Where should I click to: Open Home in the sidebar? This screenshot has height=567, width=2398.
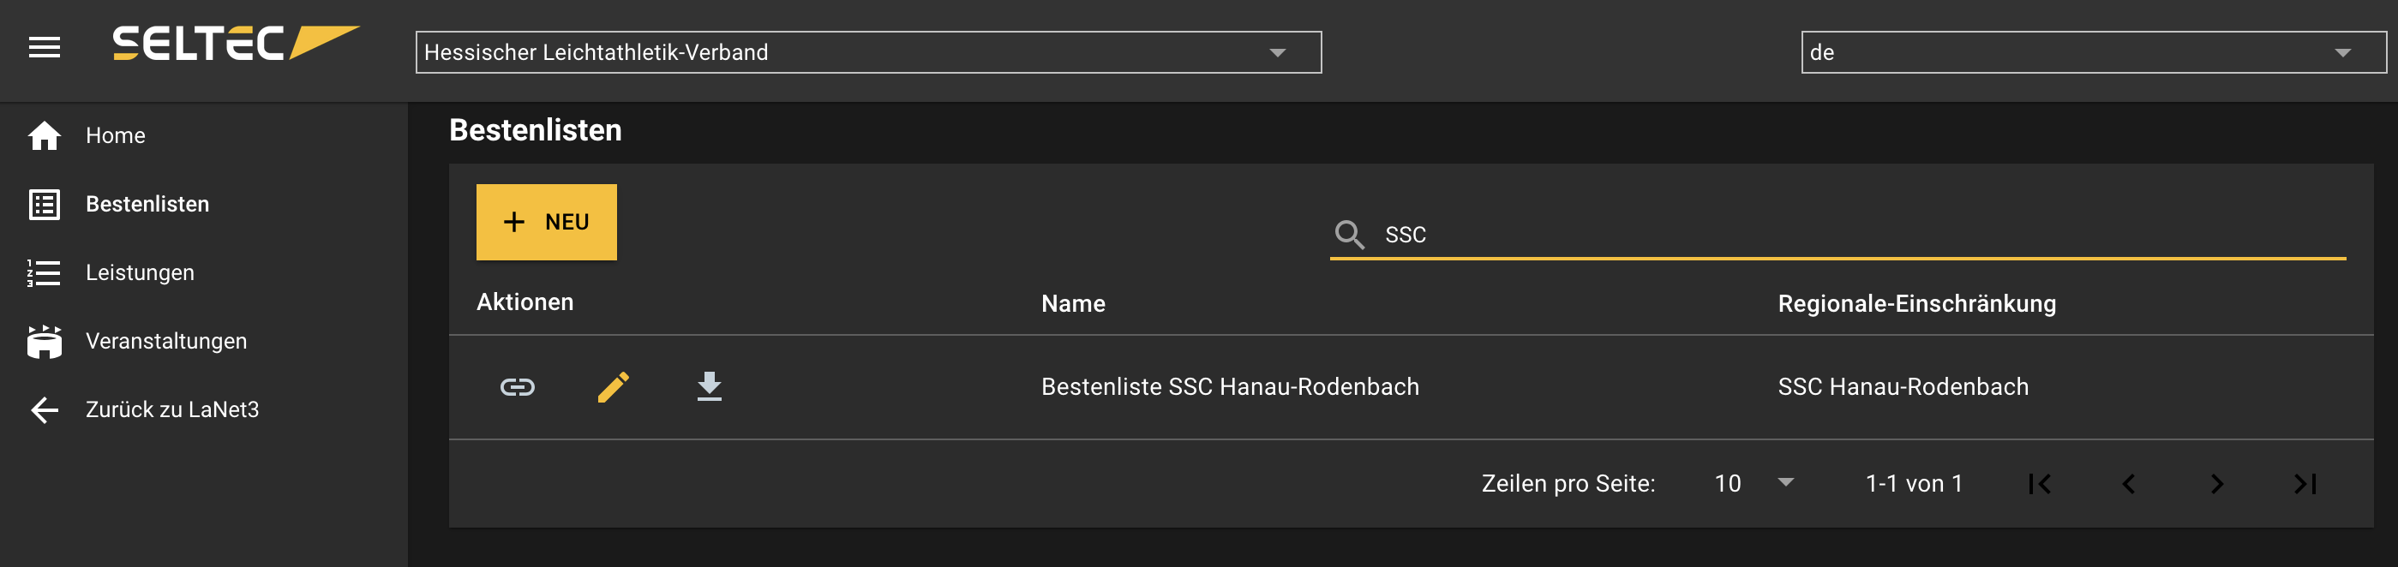[x=116, y=136]
